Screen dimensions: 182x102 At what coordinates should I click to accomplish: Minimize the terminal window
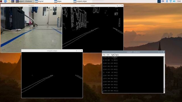click(x=159, y=52)
